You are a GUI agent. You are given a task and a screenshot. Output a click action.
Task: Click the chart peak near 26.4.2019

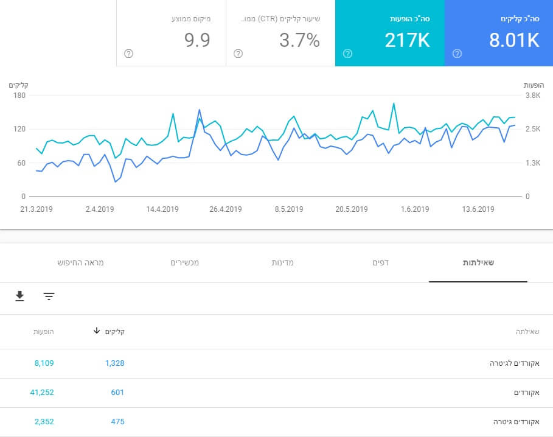click(200, 110)
